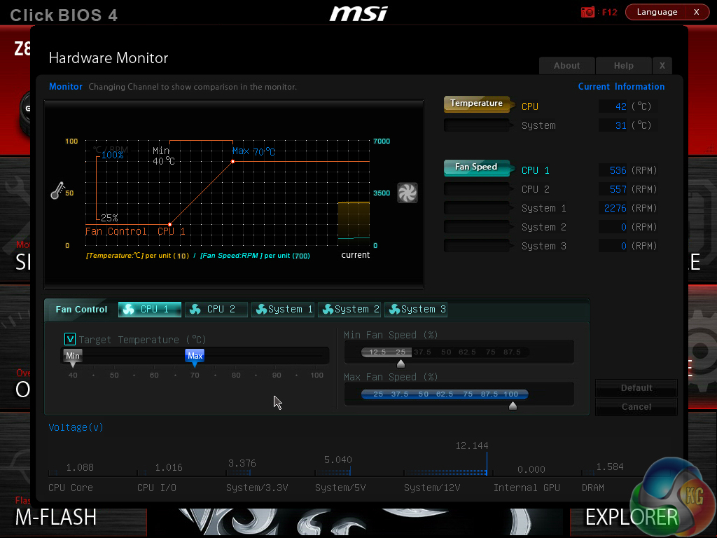Click the Temperature gauge badge

[475, 103]
